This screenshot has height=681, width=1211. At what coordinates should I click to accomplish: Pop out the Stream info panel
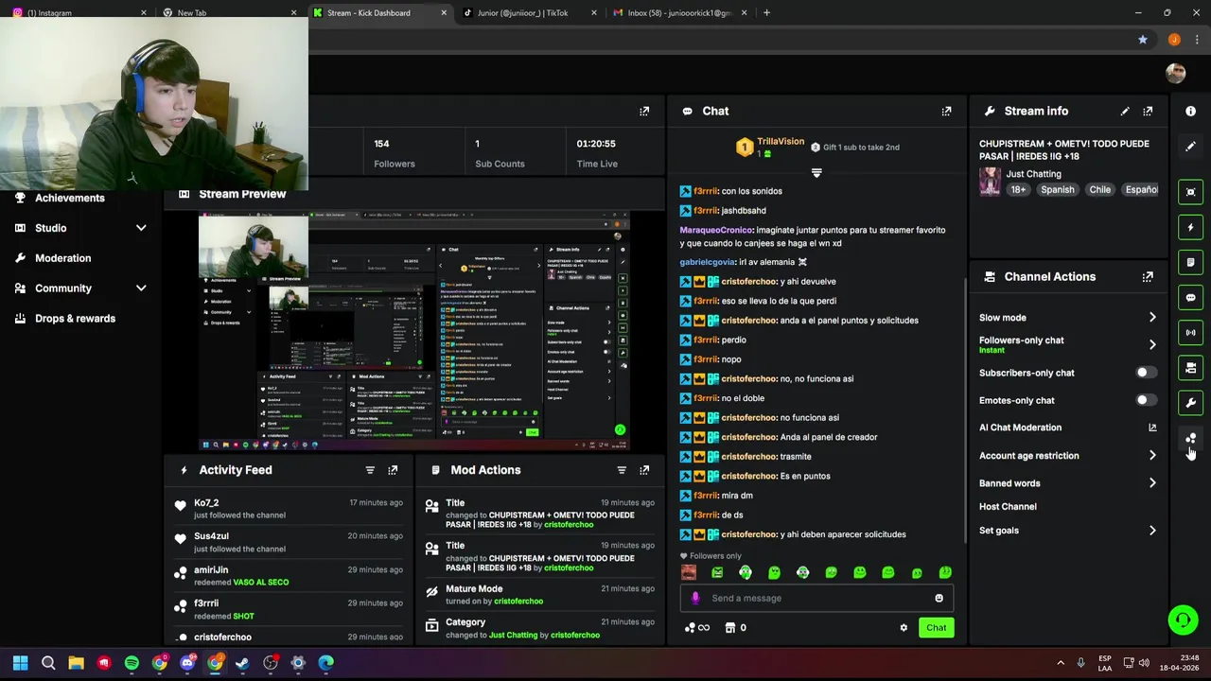[x=1148, y=111]
